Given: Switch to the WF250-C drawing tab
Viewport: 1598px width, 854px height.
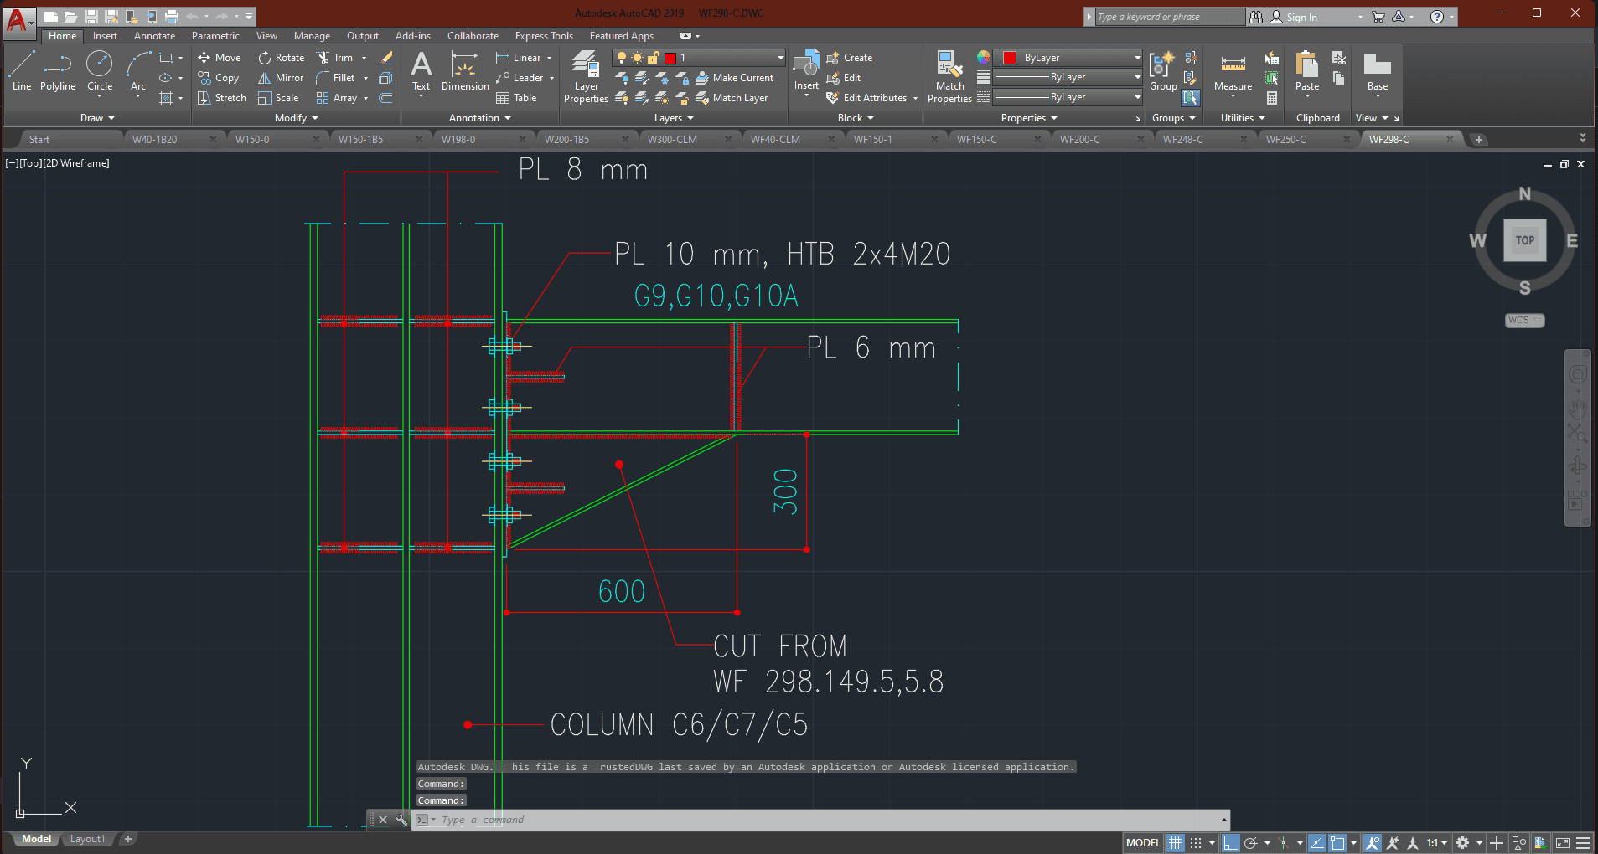Looking at the screenshot, I should click(1285, 140).
